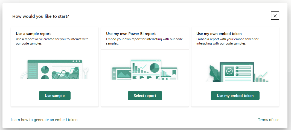
Task: Click the Use my embed token button
Action: pyautogui.click(x=235, y=96)
